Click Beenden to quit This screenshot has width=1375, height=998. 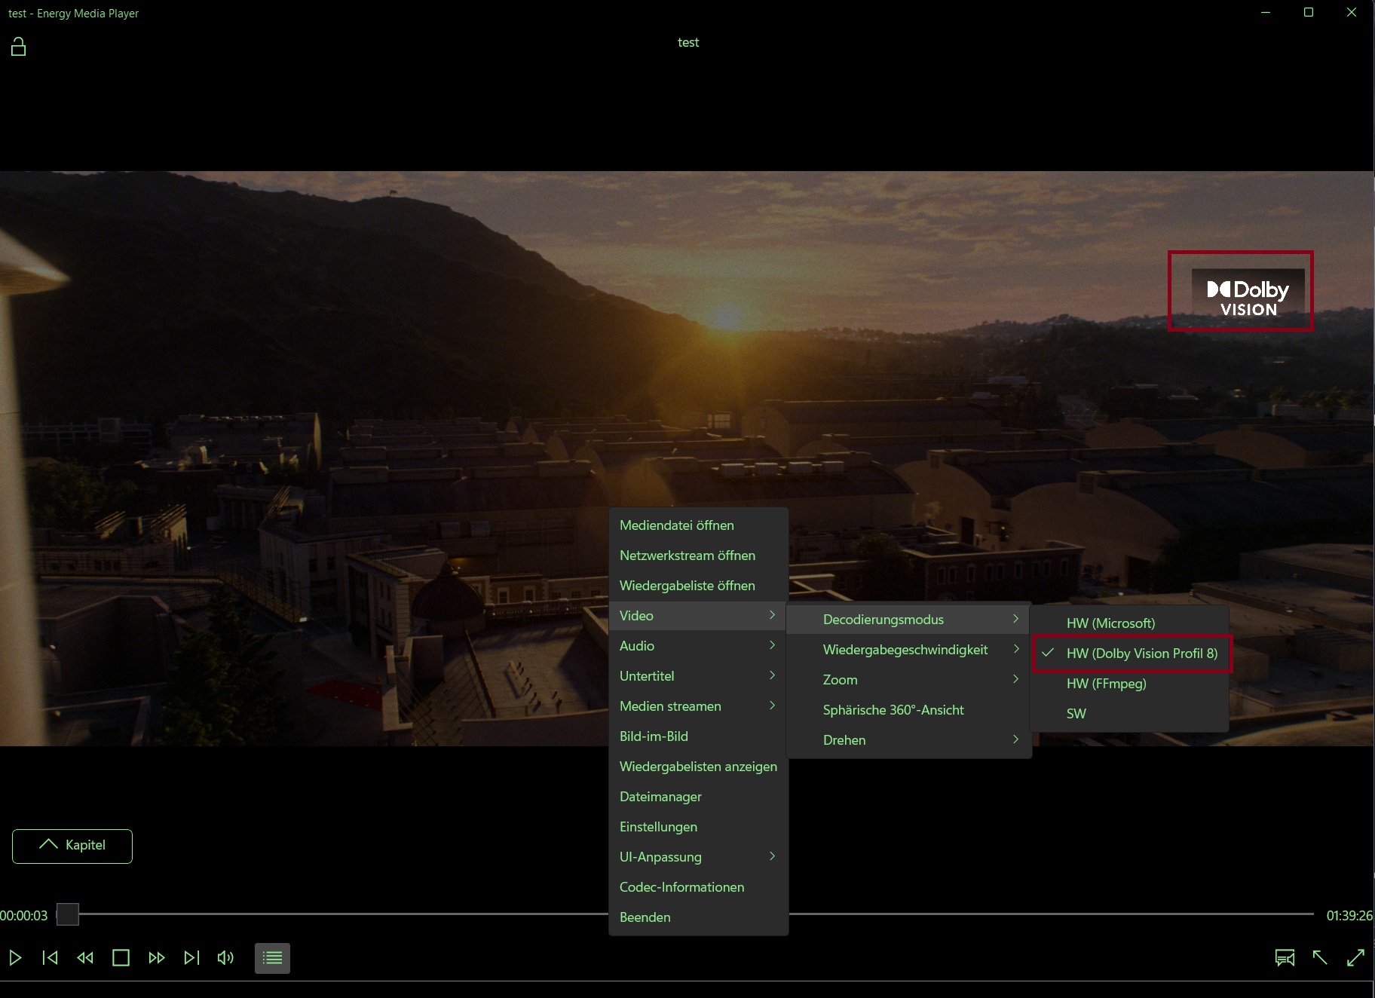click(698, 917)
